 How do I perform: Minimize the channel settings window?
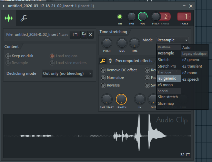pos(184,6)
